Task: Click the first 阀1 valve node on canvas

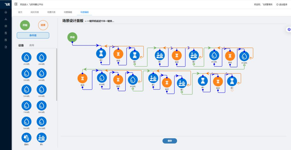Action: pos(101,54)
